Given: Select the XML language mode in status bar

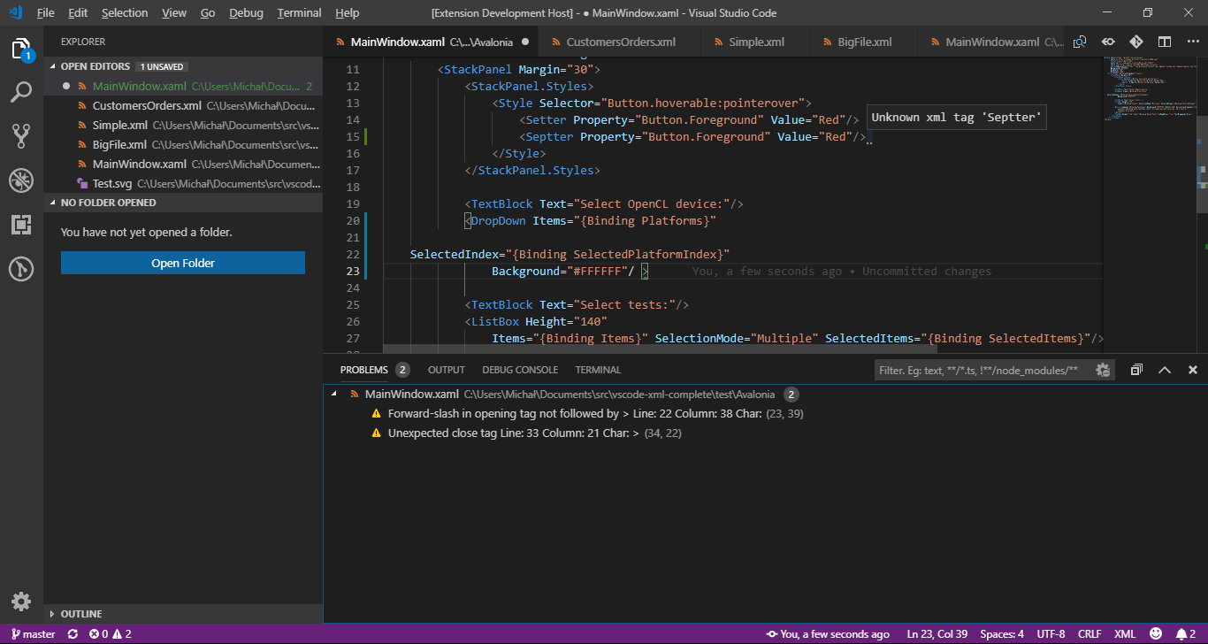Looking at the screenshot, I should pos(1125,634).
